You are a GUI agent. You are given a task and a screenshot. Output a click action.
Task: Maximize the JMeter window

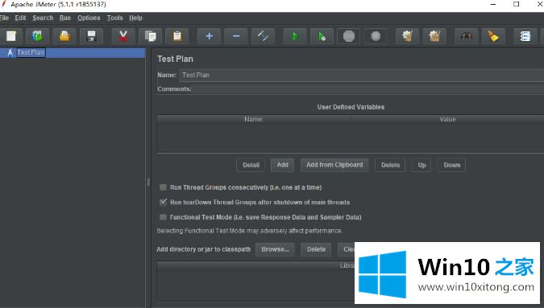517,5
